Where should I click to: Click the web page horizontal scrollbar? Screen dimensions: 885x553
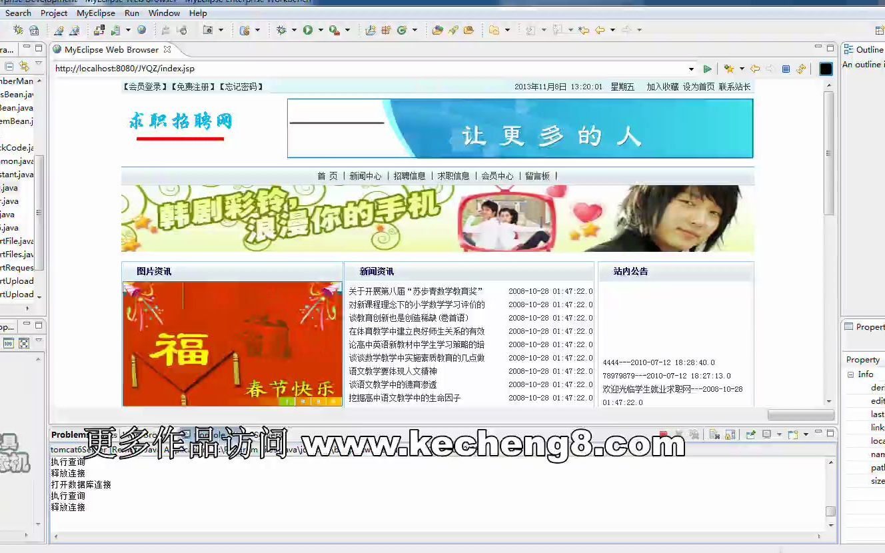(x=801, y=414)
